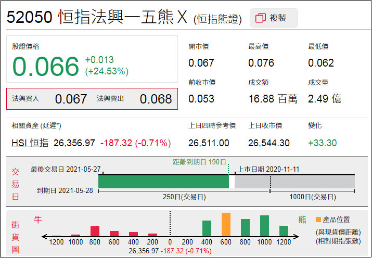Click the warrant price 0.066
Viewport: 372px width, 258px height.
[x=46, y=67]
